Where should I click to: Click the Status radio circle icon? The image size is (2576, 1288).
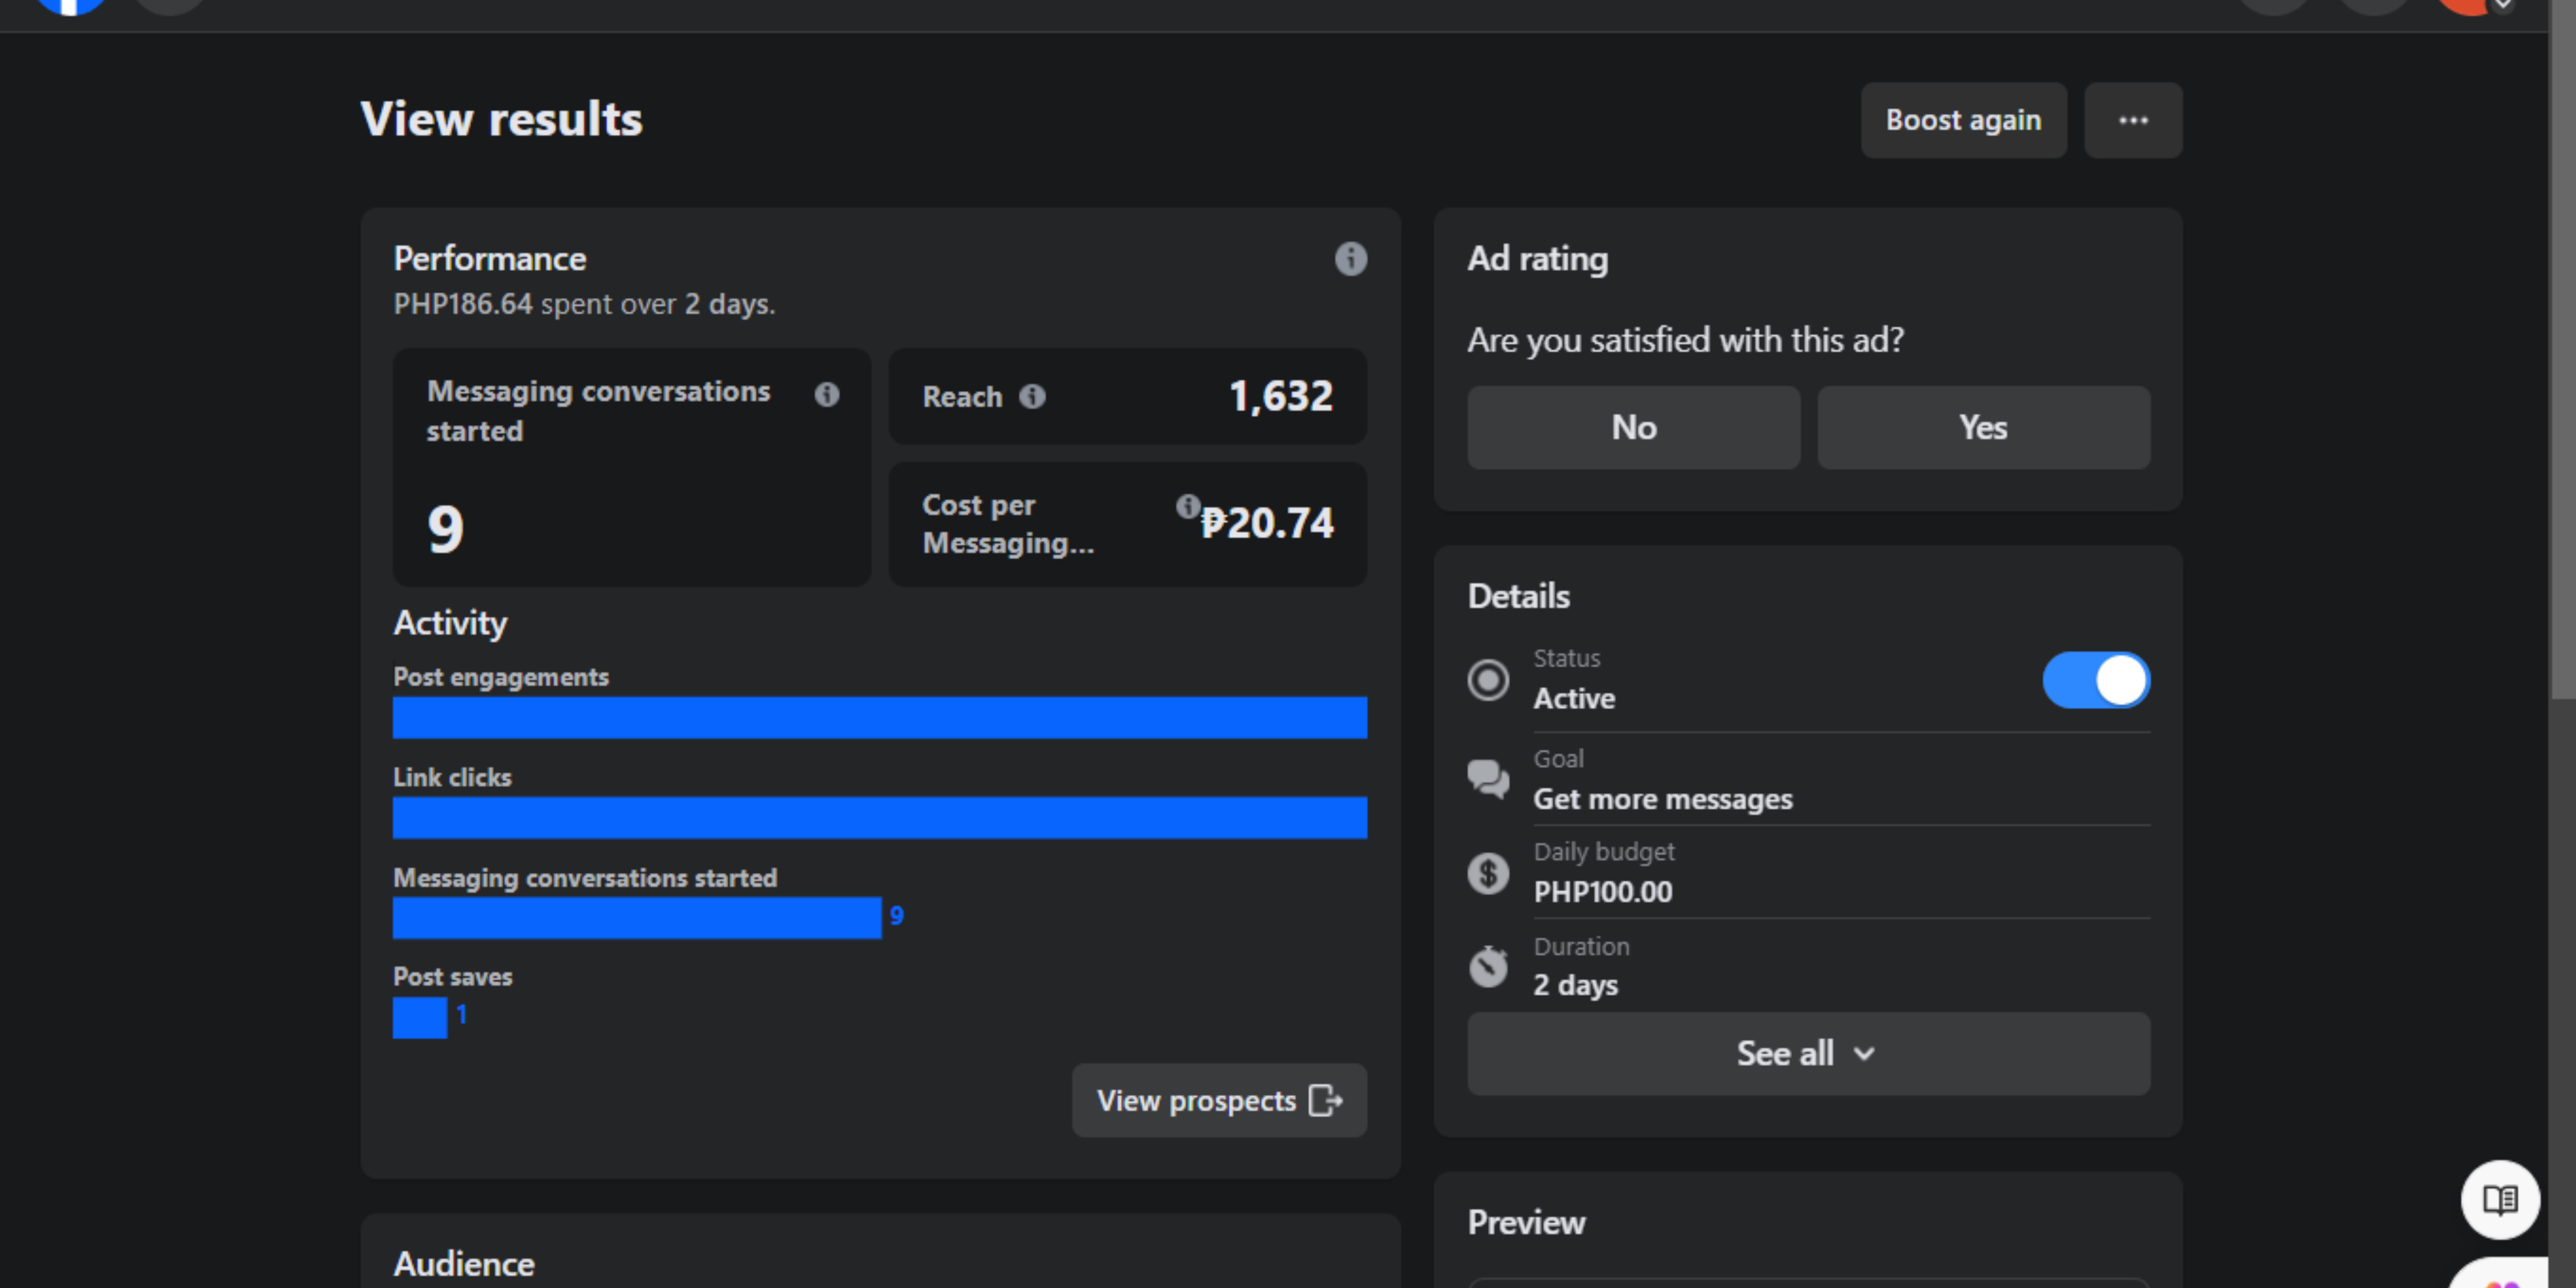click(1488, 680)
